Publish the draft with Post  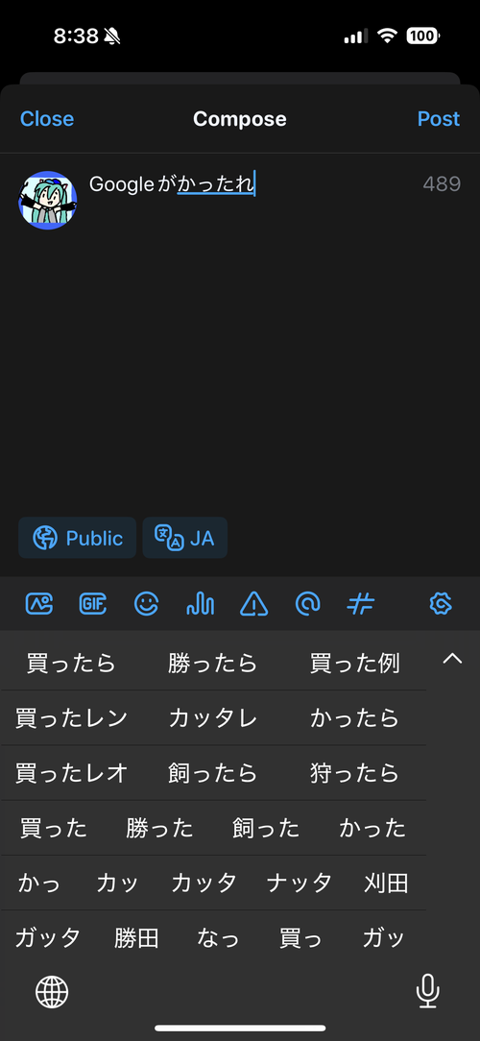coord(438,119)
